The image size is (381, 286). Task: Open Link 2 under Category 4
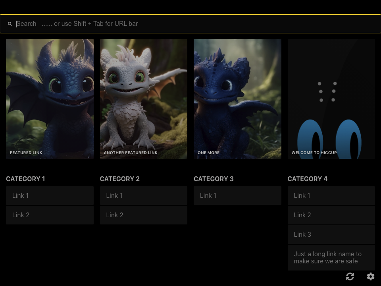pyautogui.click(x=331, y=215)
